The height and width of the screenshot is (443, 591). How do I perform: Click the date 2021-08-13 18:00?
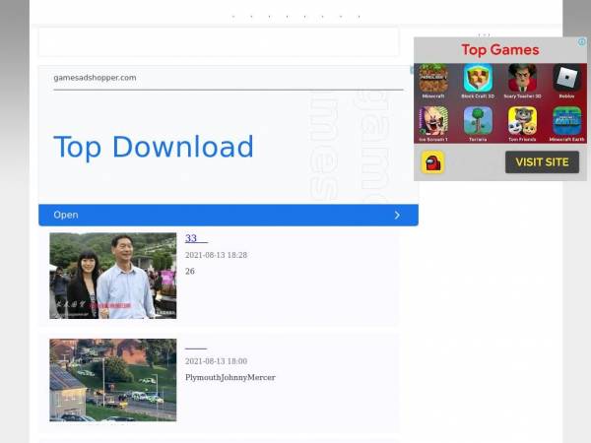click(x=216, y=361)
